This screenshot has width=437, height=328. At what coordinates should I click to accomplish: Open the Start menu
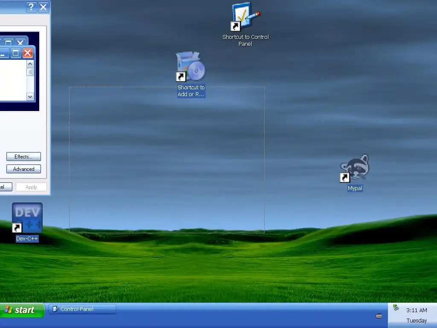(x=22, y=310)
